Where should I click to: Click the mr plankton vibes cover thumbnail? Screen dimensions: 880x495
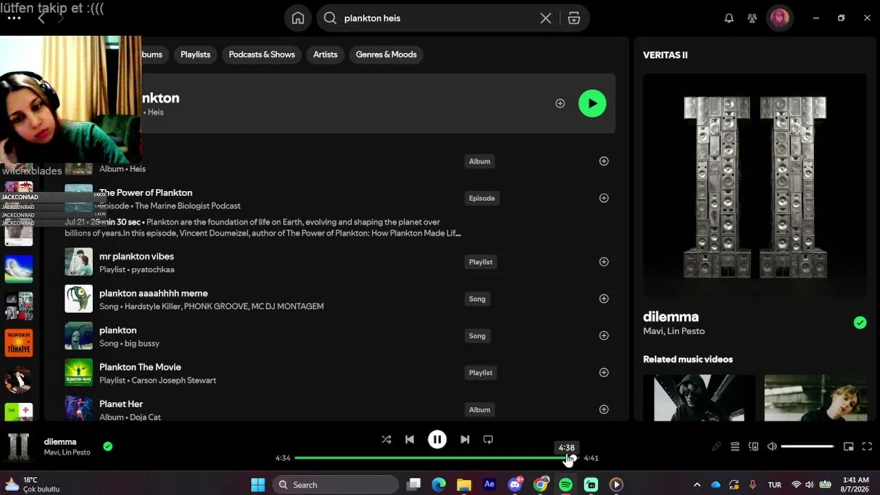[x=78, y=262]
